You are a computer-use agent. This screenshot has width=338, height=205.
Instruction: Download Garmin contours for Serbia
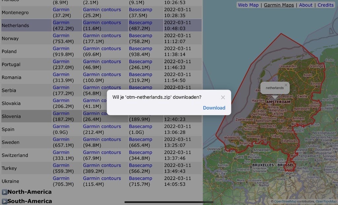102,88
